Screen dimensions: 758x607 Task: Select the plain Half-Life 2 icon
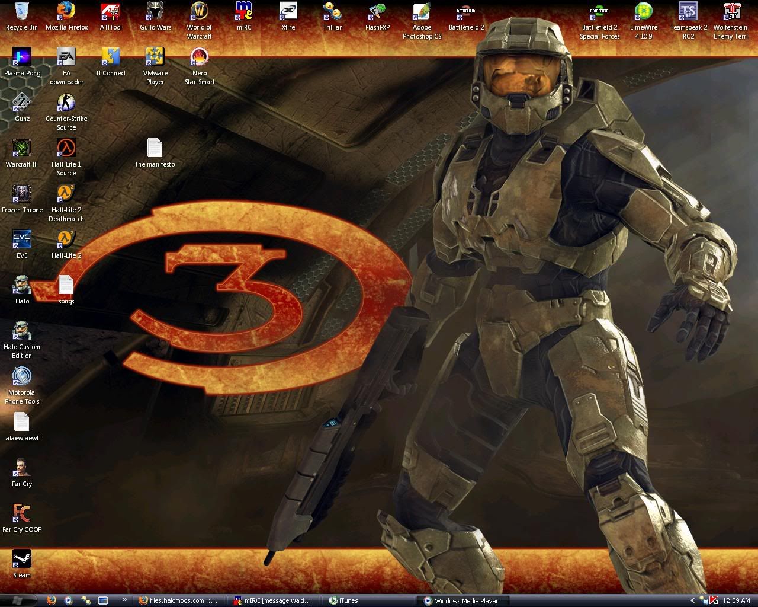pyautogui.click(x=66, y=244)
